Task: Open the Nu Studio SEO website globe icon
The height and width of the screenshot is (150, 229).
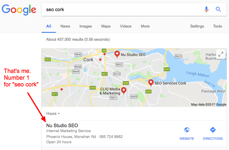Action: (x=187, y=130)
